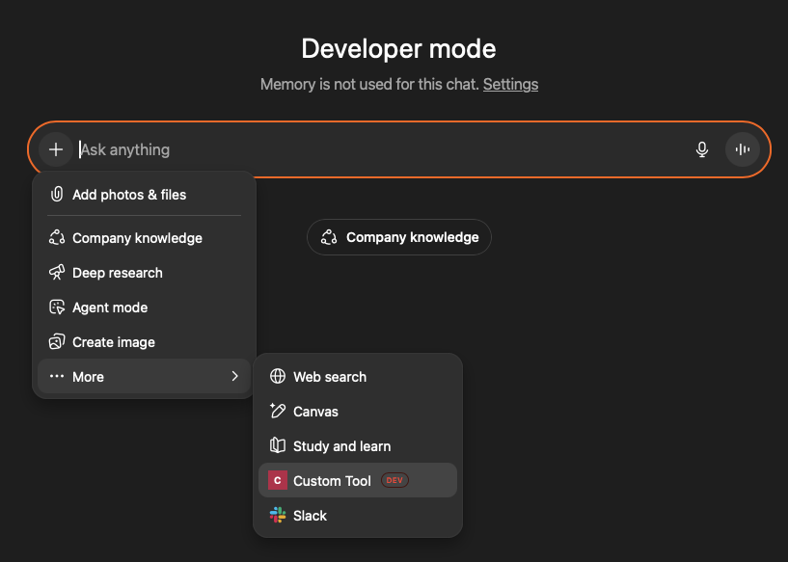Choose Canvas in submenu
The height and width of the screenshot is (562, 788).
(x=358, y=412)
